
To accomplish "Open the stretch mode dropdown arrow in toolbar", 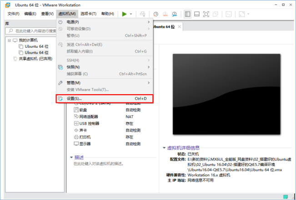I will click(248, 14).
